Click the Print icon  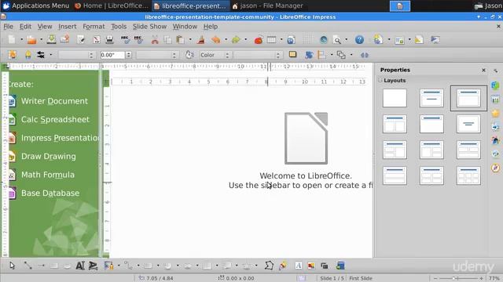tap(109, 40)
